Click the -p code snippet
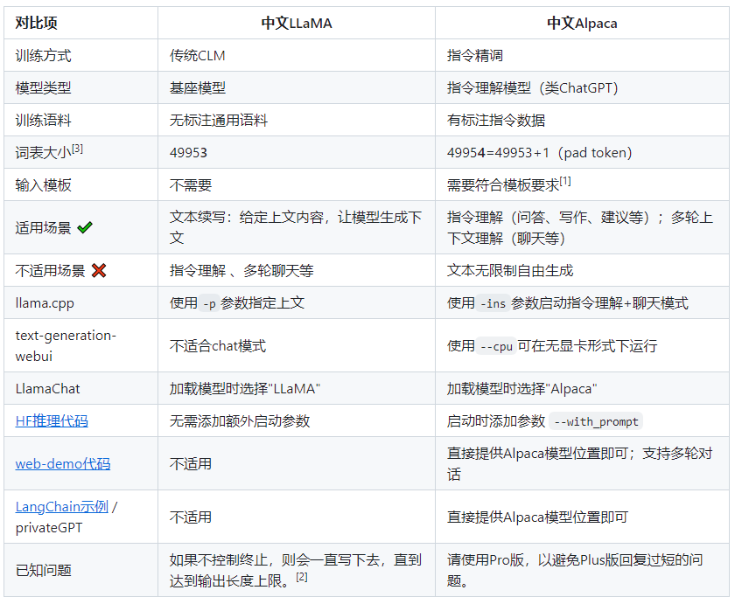The height and width of the screenshot is (604, 735). 209,303
